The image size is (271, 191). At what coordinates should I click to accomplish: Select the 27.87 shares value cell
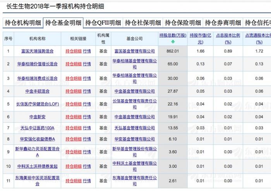173,91
